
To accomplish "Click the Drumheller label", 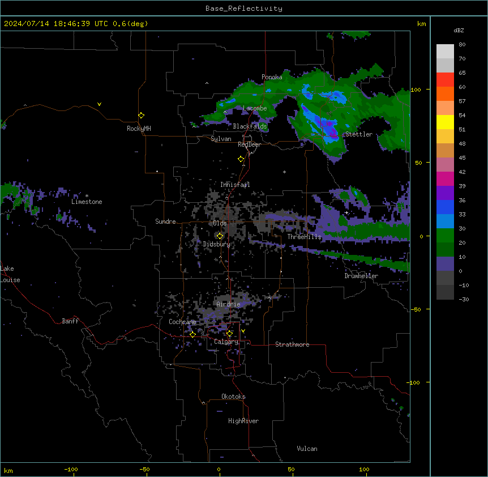I will tap(361, 276).
